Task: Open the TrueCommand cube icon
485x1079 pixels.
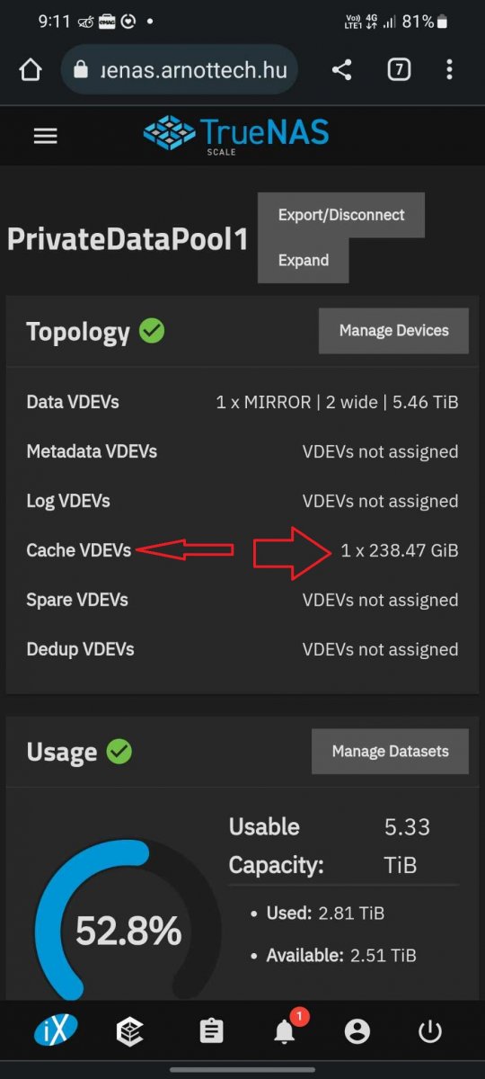Action: [130, 1031]
